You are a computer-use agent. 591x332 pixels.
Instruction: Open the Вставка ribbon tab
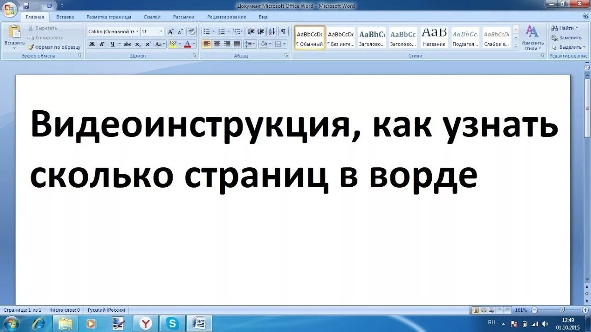[x=65, y=16]
